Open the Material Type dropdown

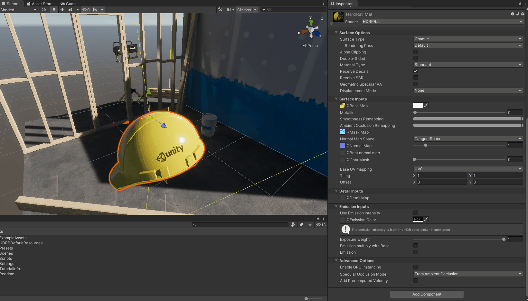(x=468, y=65)
